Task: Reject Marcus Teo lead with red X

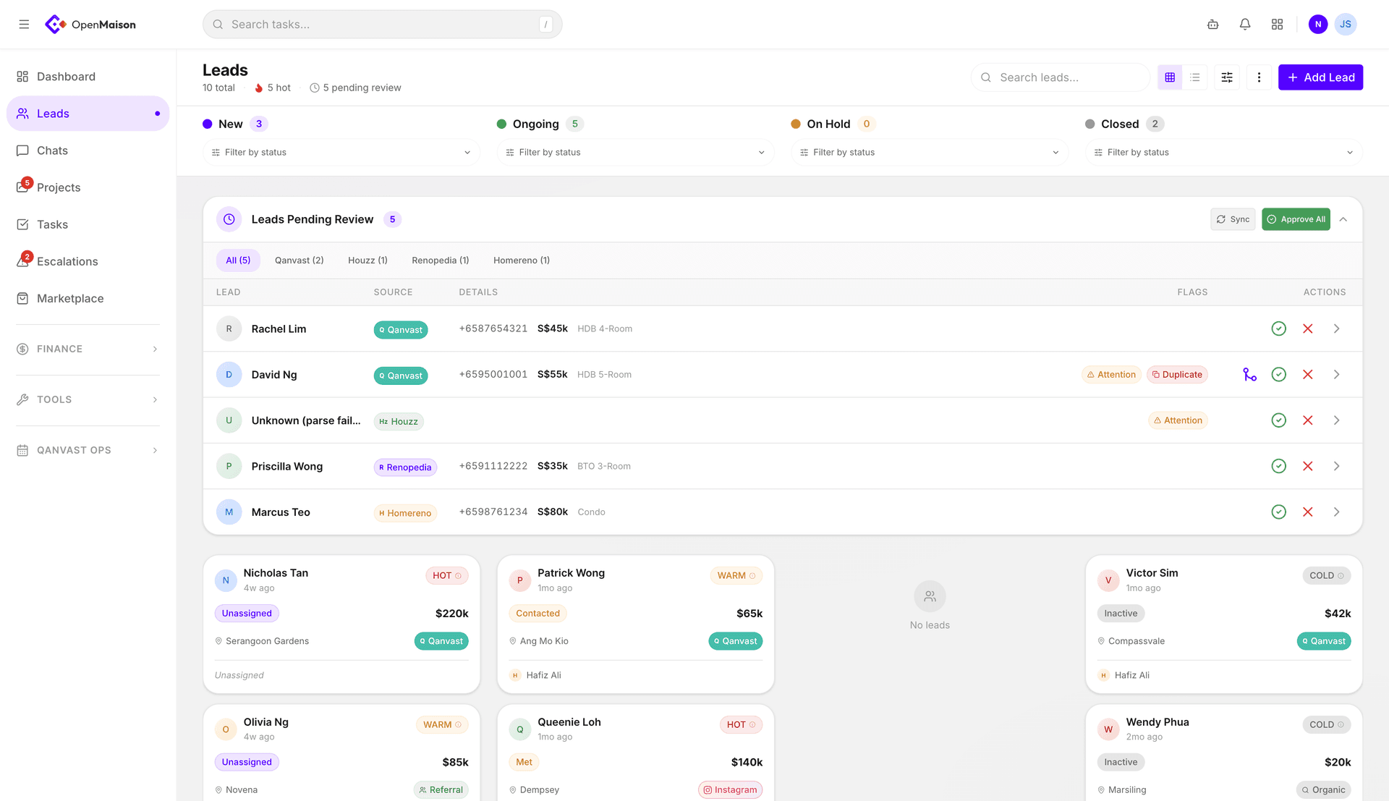Action: pyautogui.click(x=1307, y=512)
